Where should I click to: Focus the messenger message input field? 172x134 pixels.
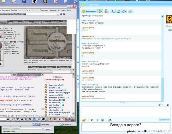(126, 112)
